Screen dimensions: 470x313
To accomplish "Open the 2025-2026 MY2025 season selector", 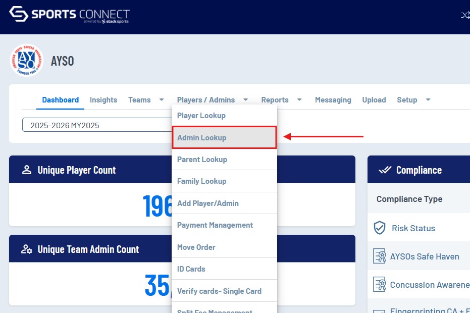I will tap(97, 125).
